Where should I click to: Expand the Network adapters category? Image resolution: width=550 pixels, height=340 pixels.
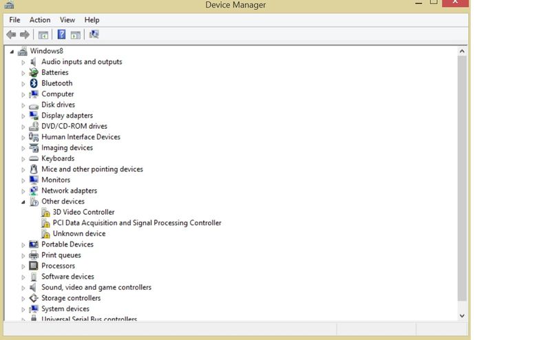tap(23, 191)
